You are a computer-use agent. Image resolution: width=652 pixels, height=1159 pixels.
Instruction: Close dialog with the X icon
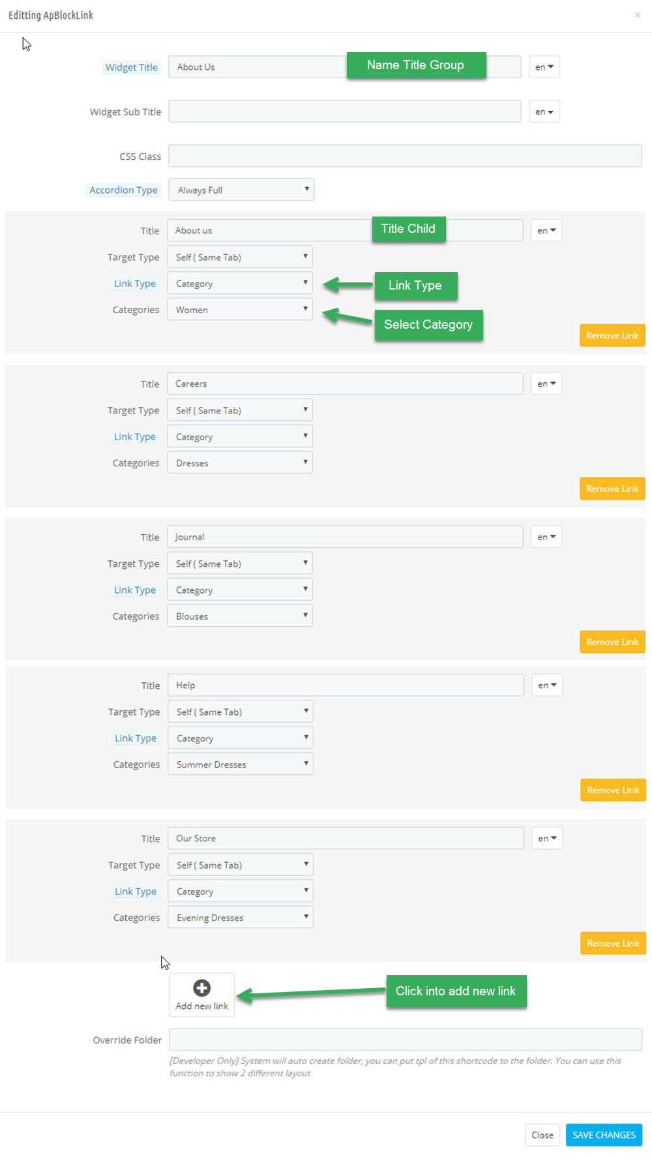(638, 15)
